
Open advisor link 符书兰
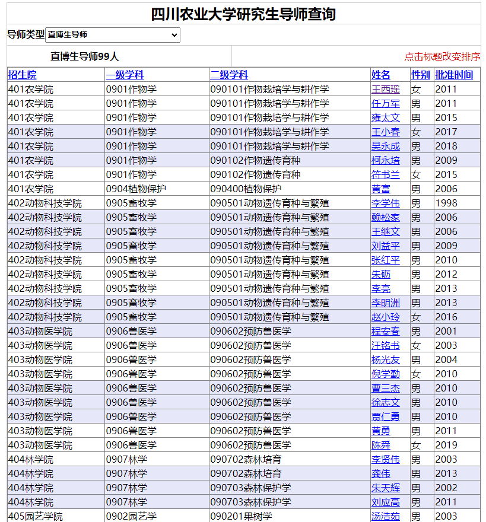point(385,175)
